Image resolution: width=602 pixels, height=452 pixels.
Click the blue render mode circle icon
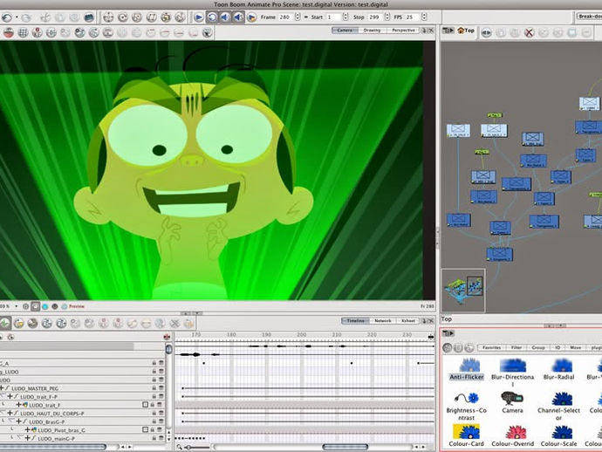[x=44, y=306]
